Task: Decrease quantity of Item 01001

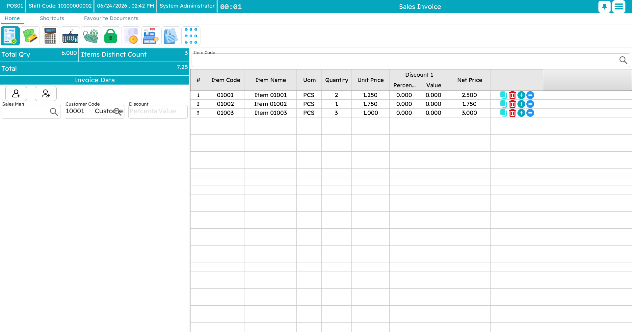Action: click(x=530, y=95)
